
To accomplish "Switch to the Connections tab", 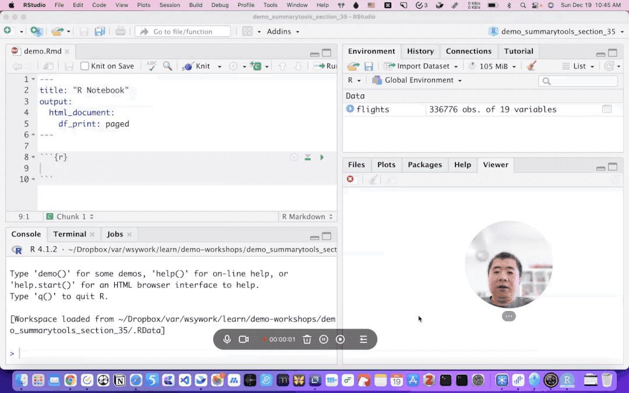I will [468, 51].
